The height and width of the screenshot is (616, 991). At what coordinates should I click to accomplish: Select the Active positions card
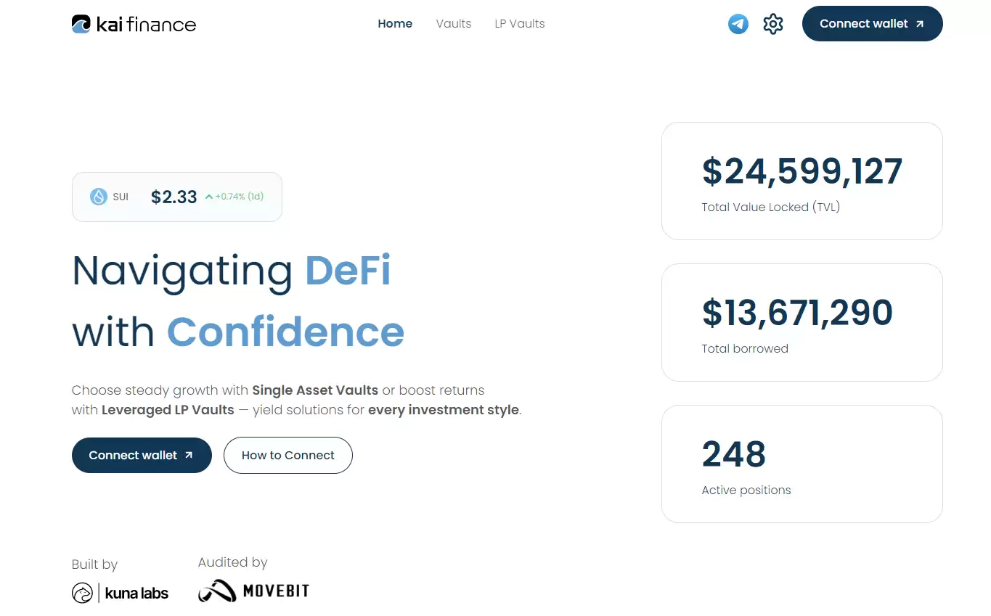(x=802, y=464)
